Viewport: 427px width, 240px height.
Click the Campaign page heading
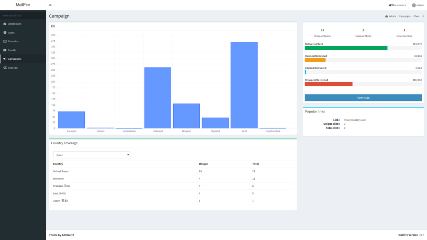[59, 16]
